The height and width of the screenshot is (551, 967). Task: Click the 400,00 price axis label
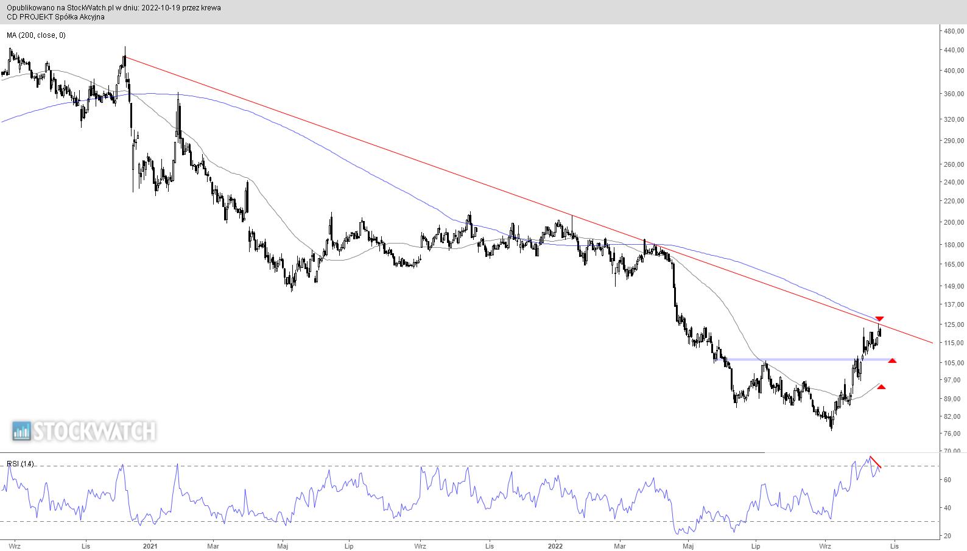point(954,71)
